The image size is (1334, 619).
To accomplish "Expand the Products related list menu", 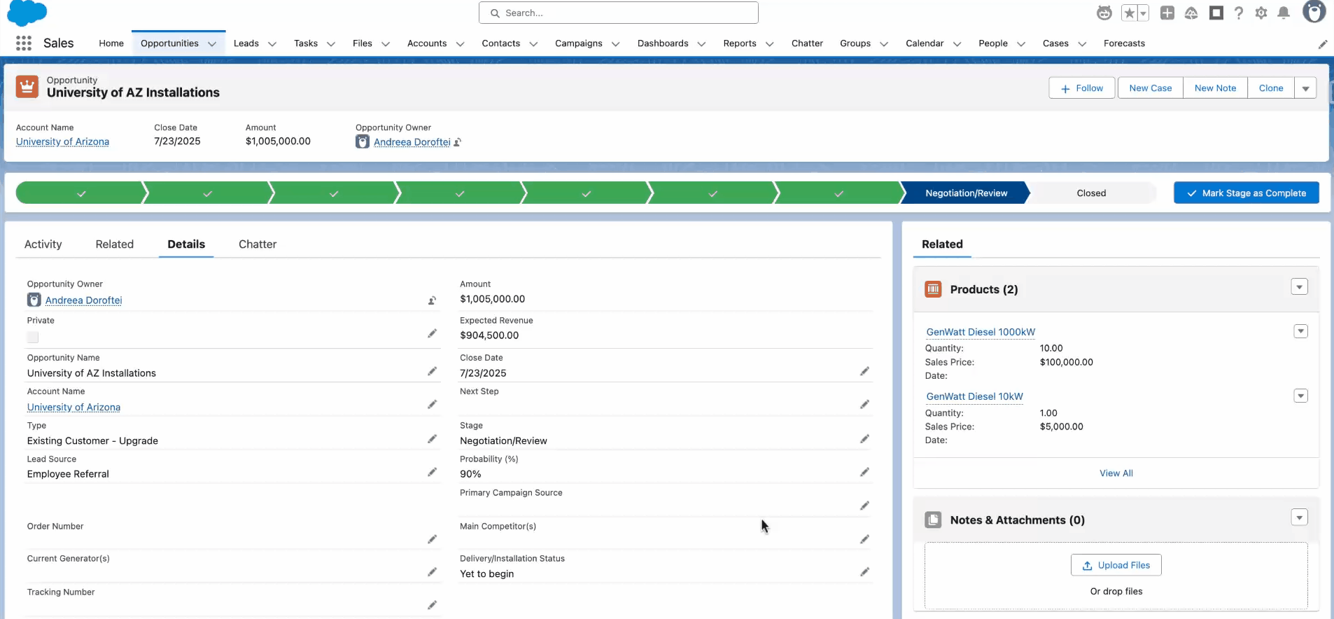I will point(1299,287).
